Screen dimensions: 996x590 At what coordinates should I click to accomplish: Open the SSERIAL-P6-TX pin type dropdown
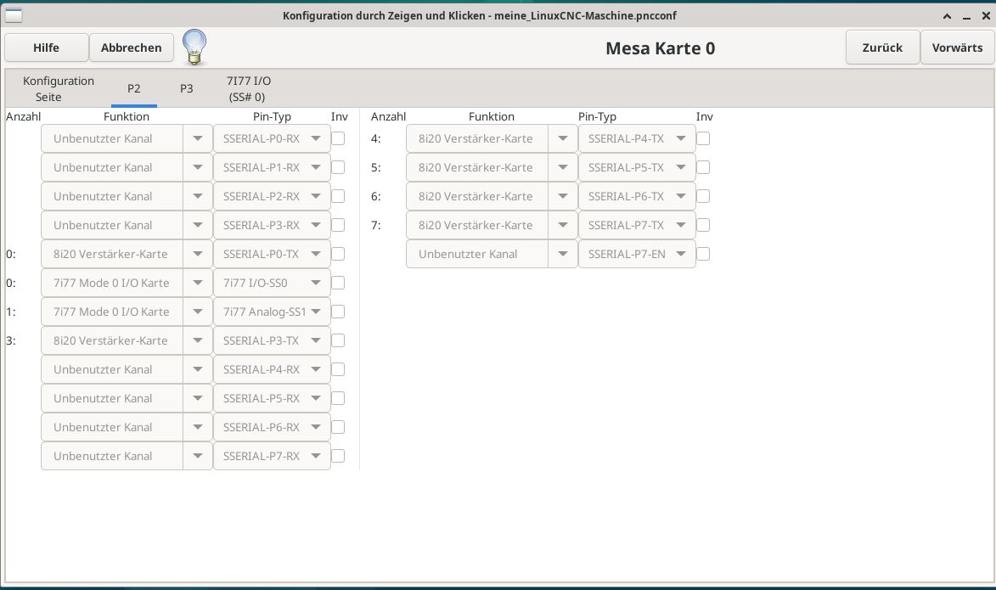click(x=637, y=196)
